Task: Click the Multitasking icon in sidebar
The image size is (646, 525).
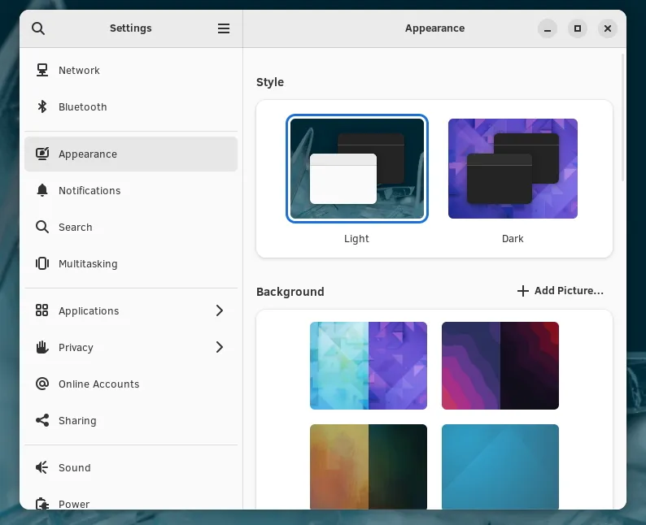Action: tap(42, 264)
